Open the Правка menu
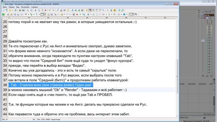217x122 pixels. [x=12, y=7]
